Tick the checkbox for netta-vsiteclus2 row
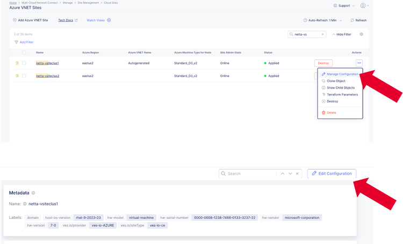Viewport: 403px width, 244px height. click(x=24, y=76)
